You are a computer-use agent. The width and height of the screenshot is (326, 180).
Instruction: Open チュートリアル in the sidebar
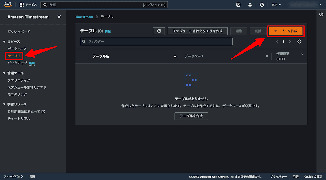[x=19, y=119]
